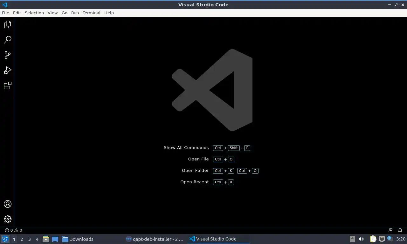Screen dimensions: 407x244
Task: Expand the hidden system tray arrow
Action: pyautogui.click(x=352, y=239)
